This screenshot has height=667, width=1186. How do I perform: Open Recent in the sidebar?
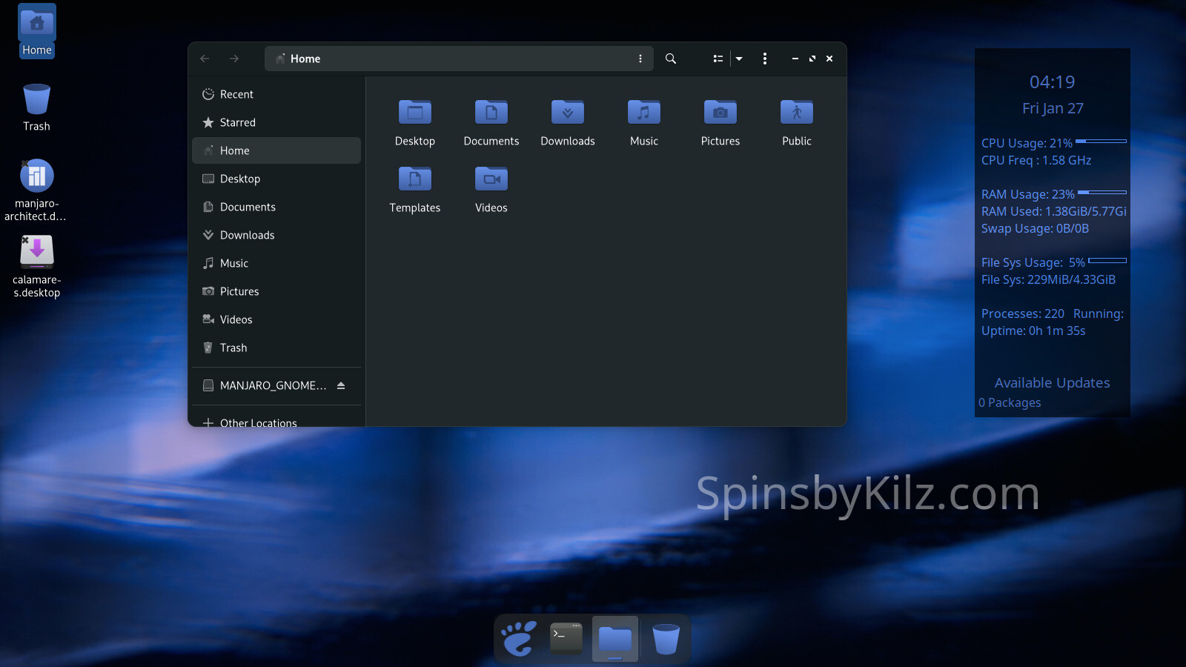(236, 94)
